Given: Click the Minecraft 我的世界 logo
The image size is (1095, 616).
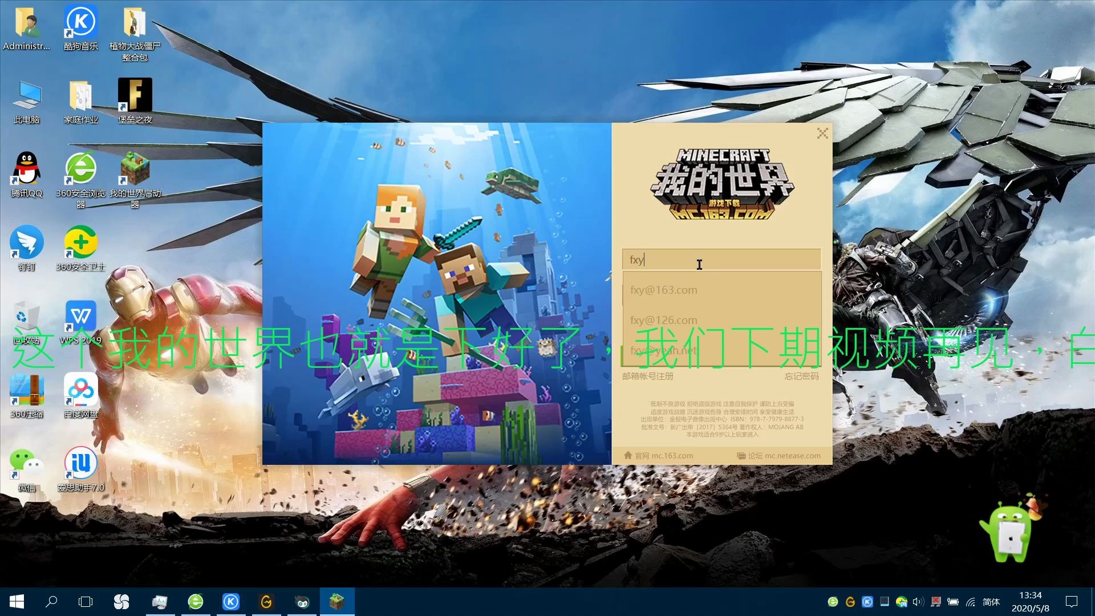Looking at the screenshot, I should (x=722, y=184).
